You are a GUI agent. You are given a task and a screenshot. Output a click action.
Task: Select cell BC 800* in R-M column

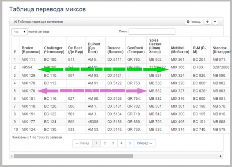[x=201, y=83]
